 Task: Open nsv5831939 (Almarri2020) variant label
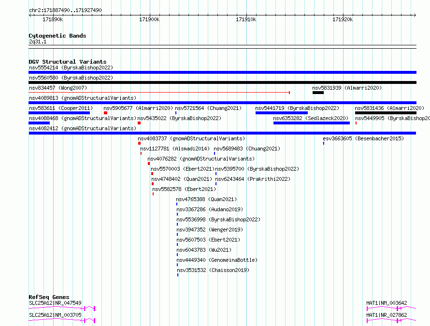[x=347, y=88]
